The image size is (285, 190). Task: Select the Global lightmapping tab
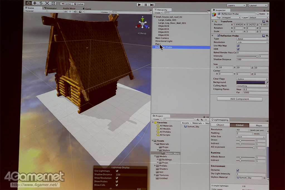(x=240, y=125)
